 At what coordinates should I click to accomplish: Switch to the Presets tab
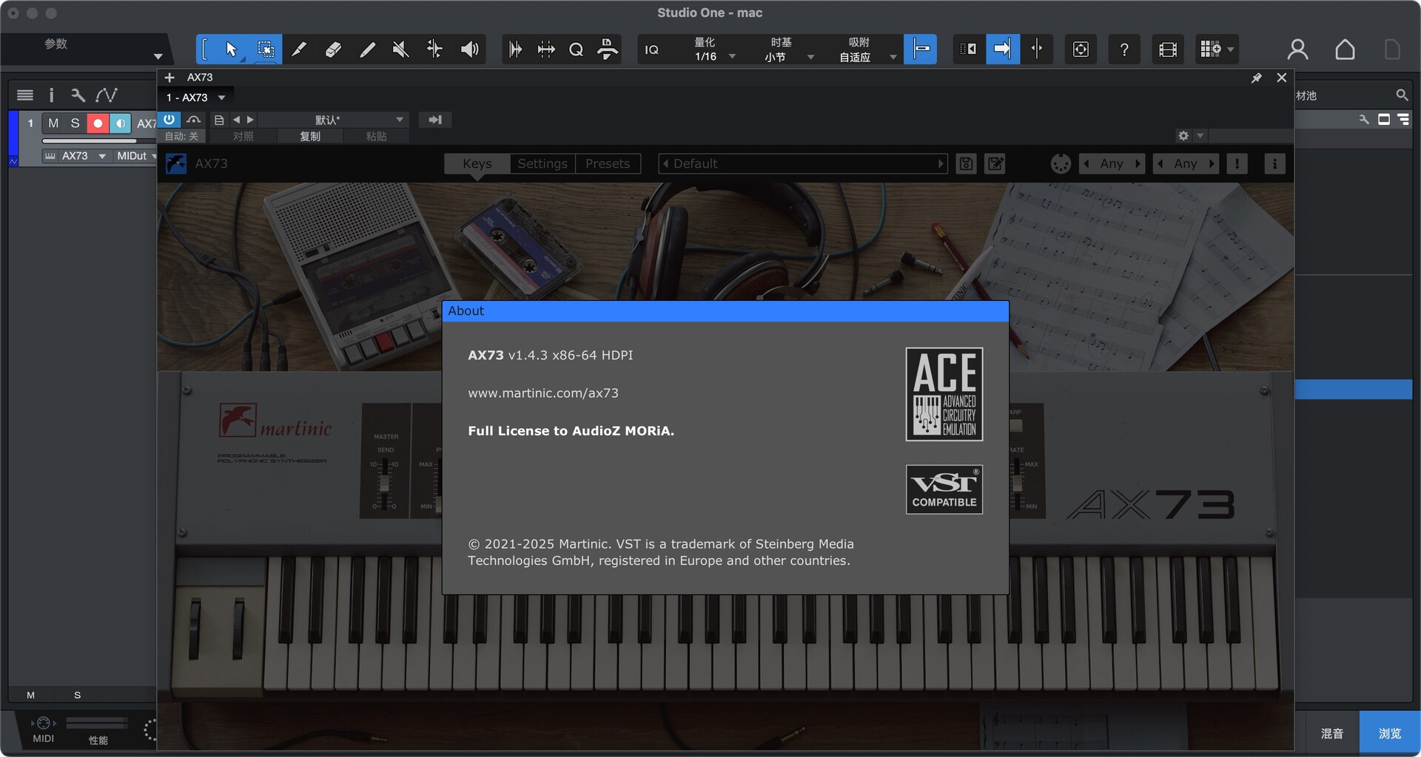[x=608, y=163]
